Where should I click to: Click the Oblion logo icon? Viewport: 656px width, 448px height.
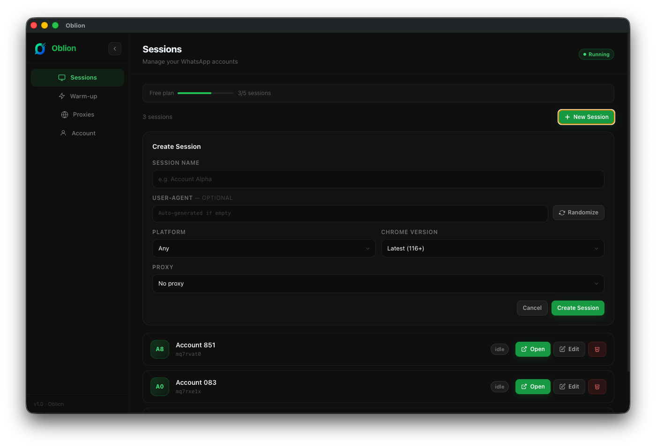point(40,49)
